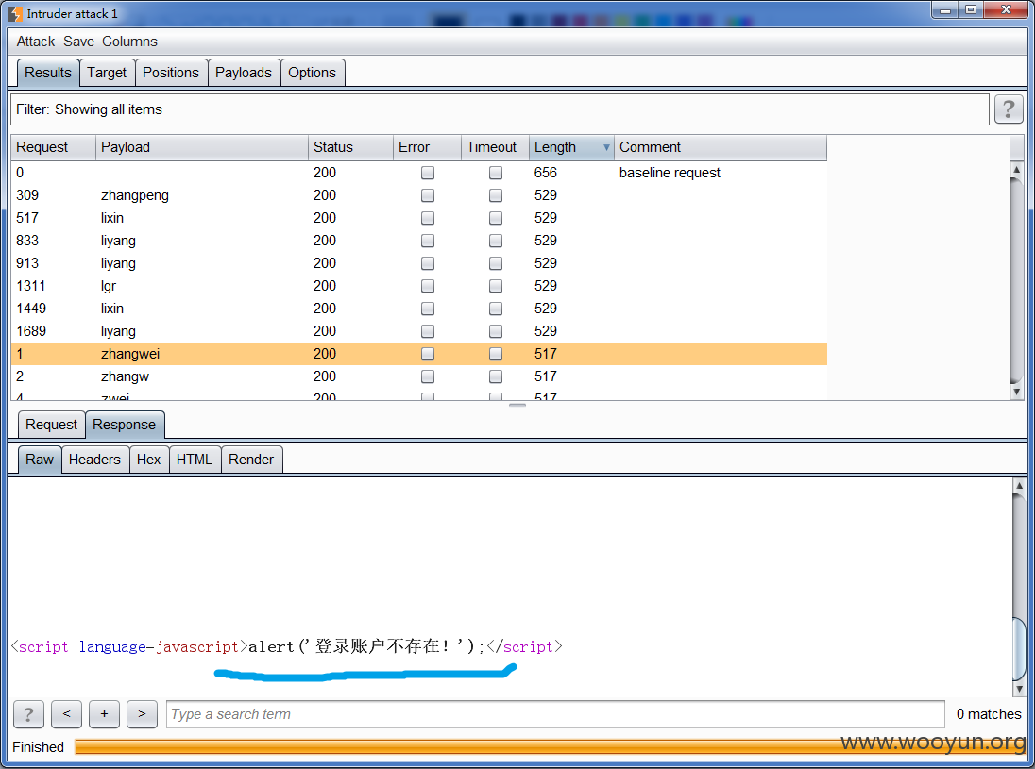The width and height of the screenshot is (1035, 769).
Task: Open the Columns menu
Action: pyautogui.click(x=129, y=42)
